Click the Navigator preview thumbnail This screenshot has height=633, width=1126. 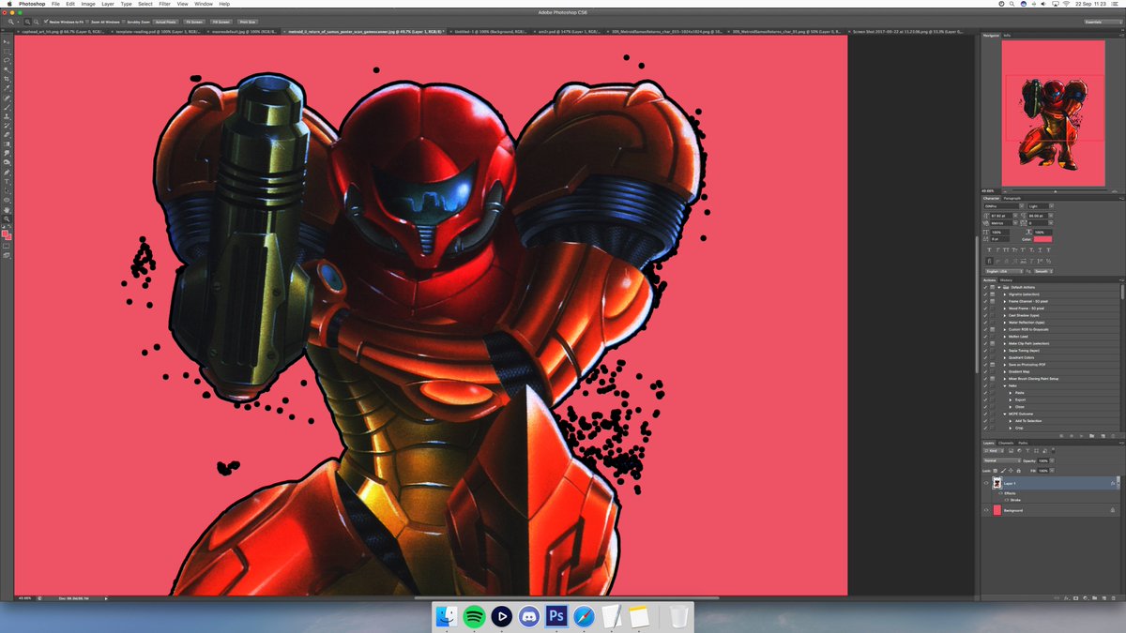pos(1051,114)
